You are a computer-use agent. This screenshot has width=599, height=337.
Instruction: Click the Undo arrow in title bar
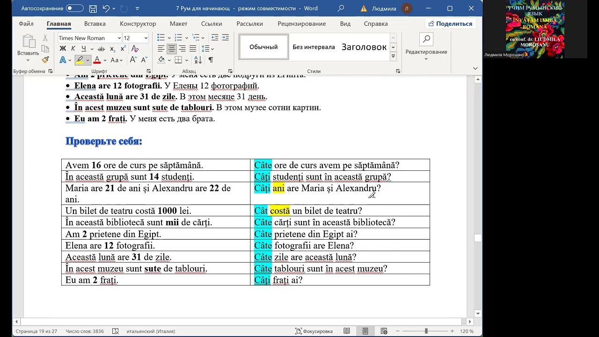[106, 8]
